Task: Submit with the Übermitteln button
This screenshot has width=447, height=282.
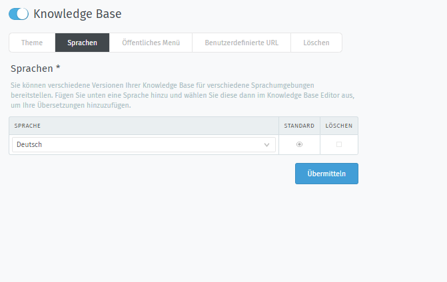Action: 326,174
